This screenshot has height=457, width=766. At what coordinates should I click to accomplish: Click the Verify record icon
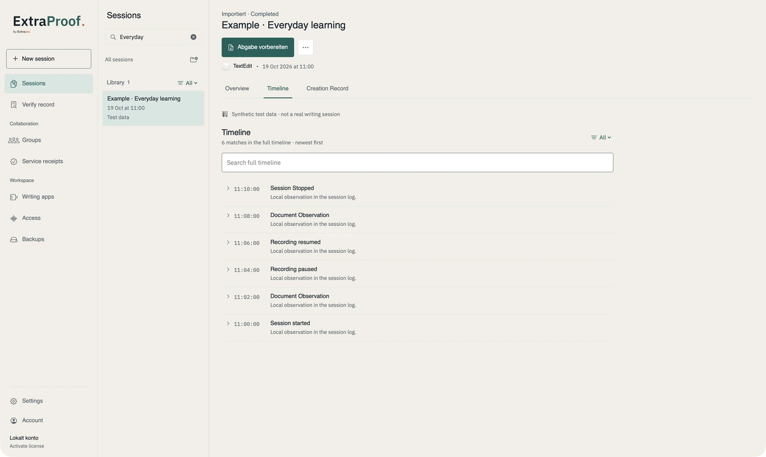(x=13, y=105)
